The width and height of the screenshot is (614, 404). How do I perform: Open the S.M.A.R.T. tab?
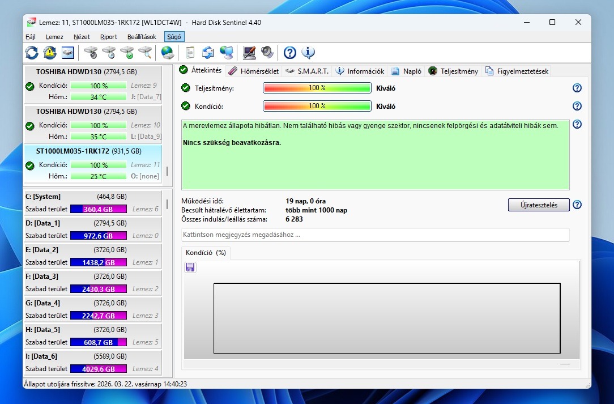click(x=307, y=71)
